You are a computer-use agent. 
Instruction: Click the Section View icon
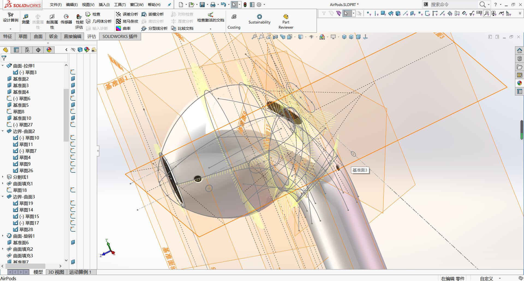tap(275, 37)
